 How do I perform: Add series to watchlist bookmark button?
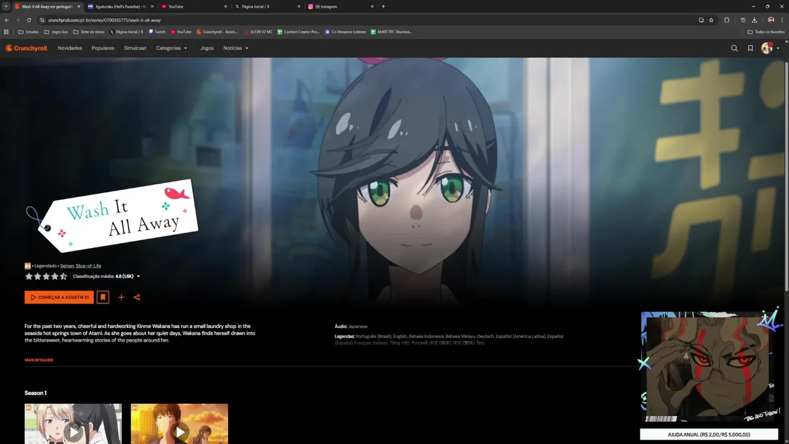pos(103,297)
